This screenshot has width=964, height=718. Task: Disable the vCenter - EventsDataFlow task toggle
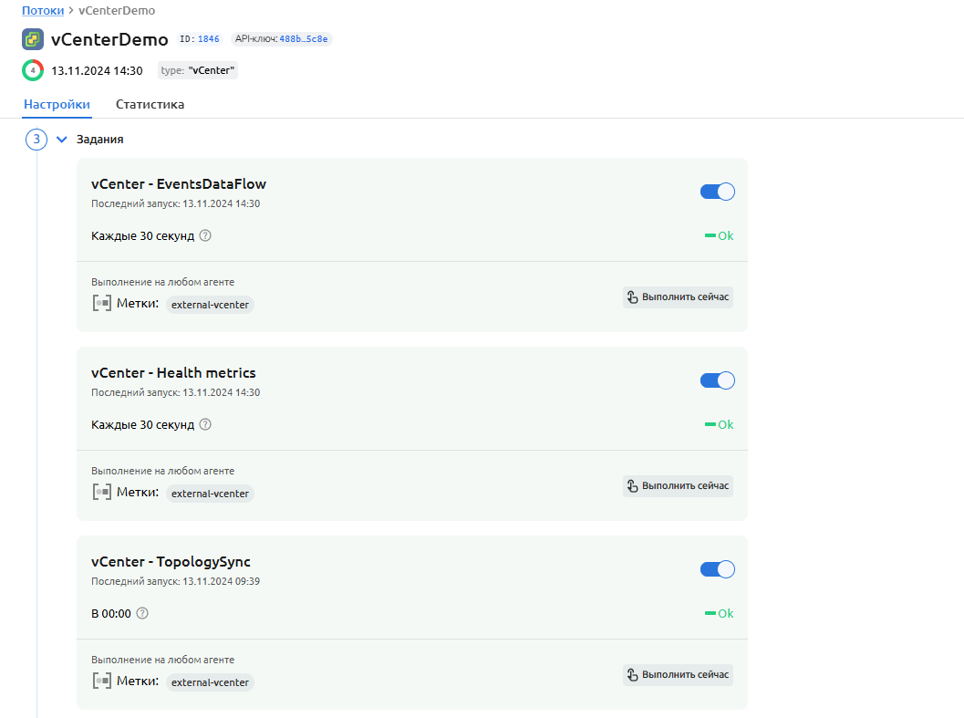pos(717,192)
